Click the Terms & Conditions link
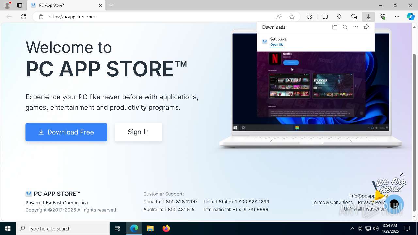Screen dimensions: 418x235 [x=332, y=202]
